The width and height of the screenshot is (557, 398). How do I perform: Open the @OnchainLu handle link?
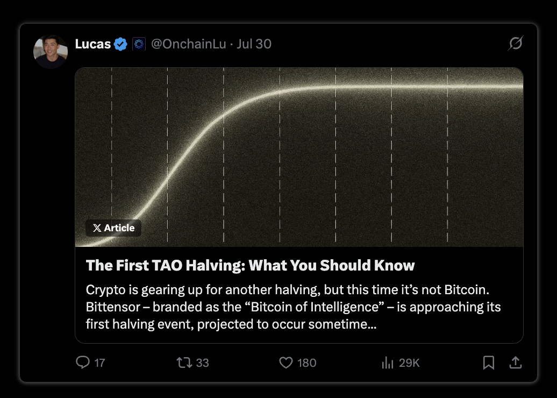(189, 44)
